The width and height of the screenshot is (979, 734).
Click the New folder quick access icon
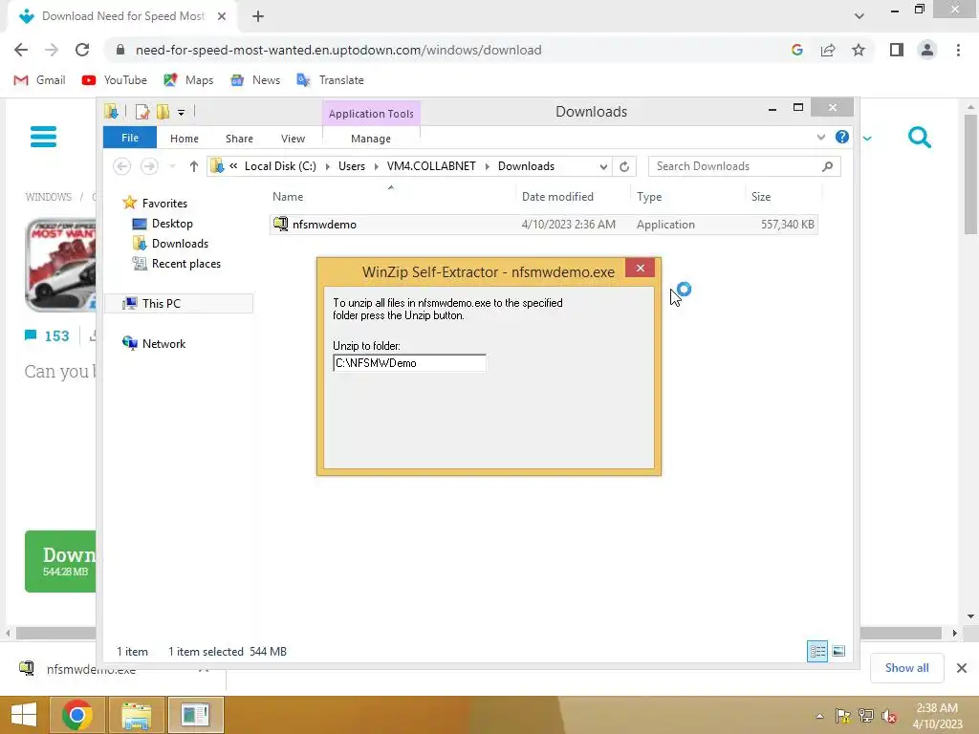tap(163, 112)
